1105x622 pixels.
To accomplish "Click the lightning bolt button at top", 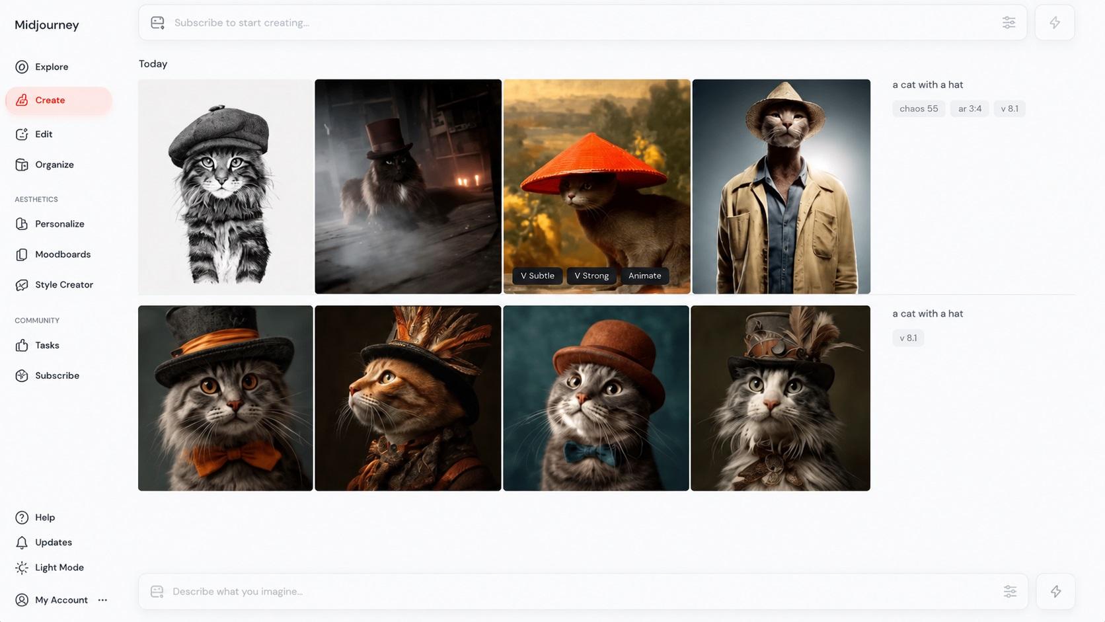I will coord(1055,22).
